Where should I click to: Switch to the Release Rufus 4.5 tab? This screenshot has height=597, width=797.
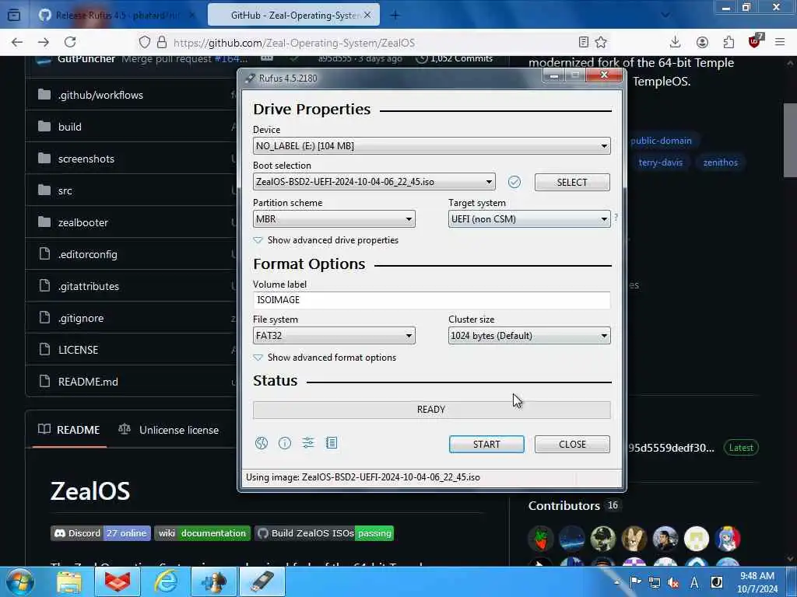point(117,16)
